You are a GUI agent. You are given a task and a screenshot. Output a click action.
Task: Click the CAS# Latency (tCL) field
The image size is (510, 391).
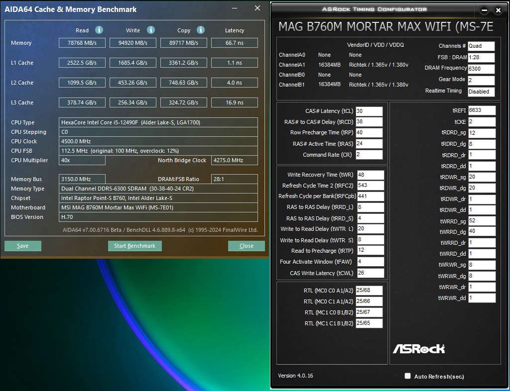[369, 111]
